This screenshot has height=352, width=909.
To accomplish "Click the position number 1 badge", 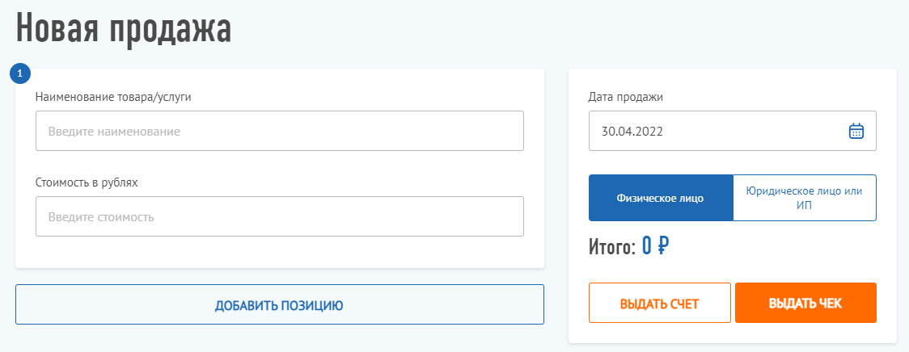I will click(x=20, y=73).
